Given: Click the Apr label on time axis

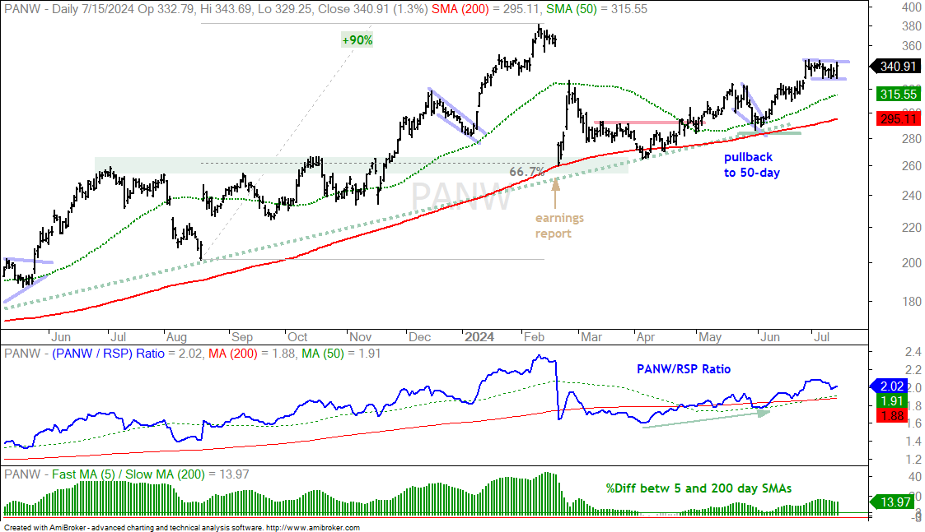Looking at the screenshot, I should 646,337.
